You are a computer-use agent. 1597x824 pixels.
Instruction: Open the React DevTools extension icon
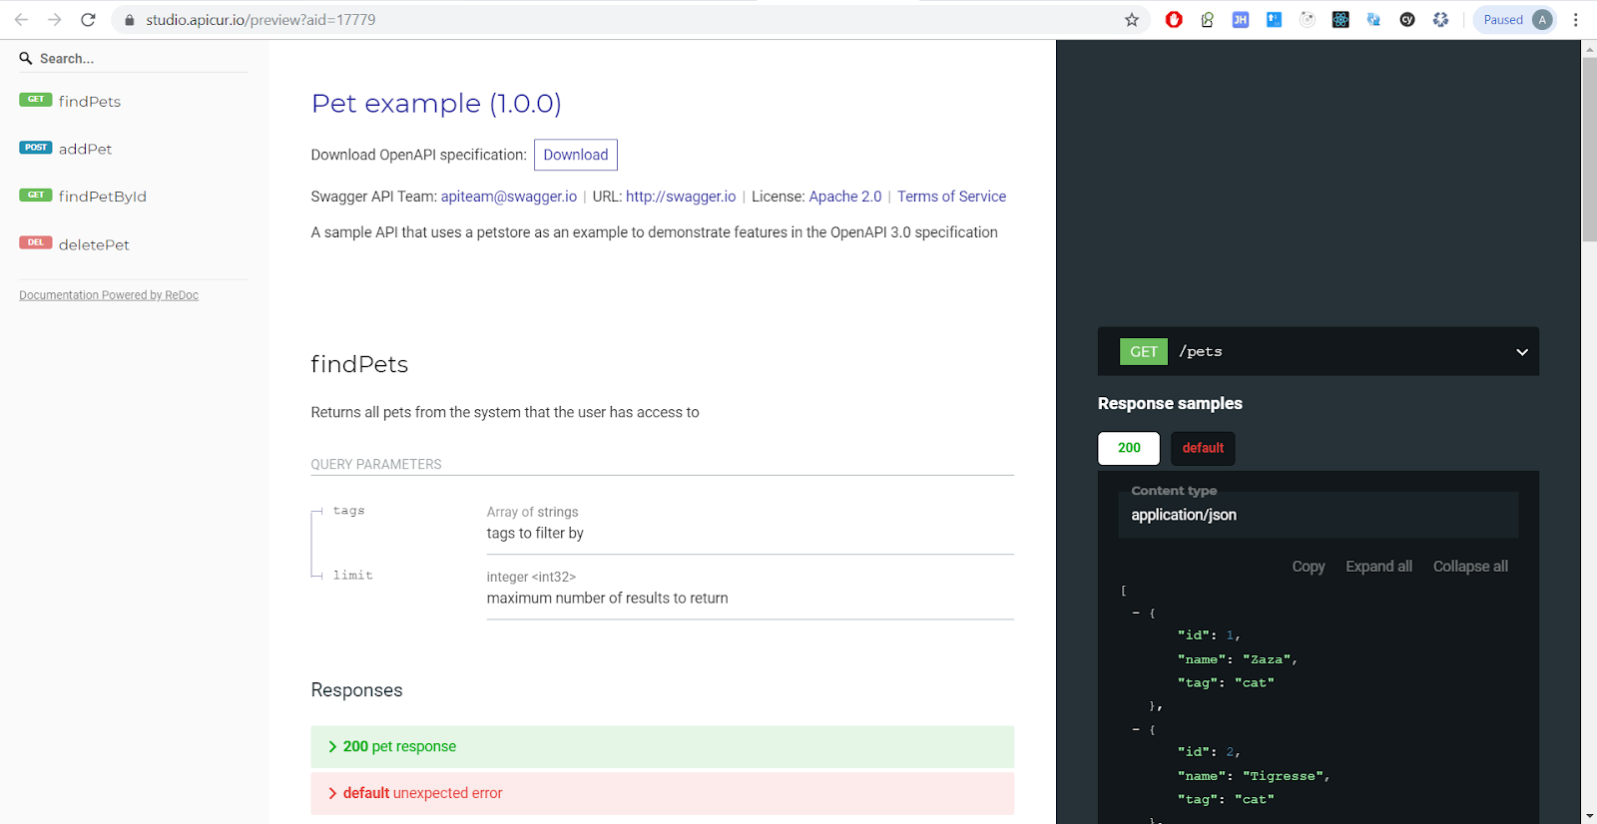coord(1340,20)
